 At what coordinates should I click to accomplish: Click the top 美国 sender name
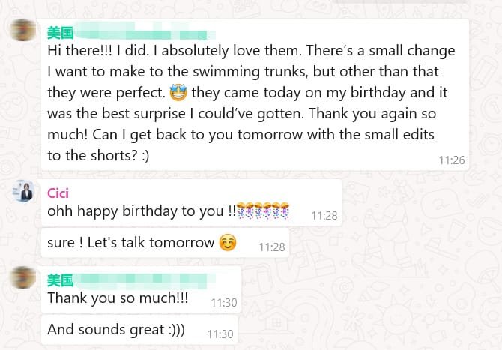(60, 33)
